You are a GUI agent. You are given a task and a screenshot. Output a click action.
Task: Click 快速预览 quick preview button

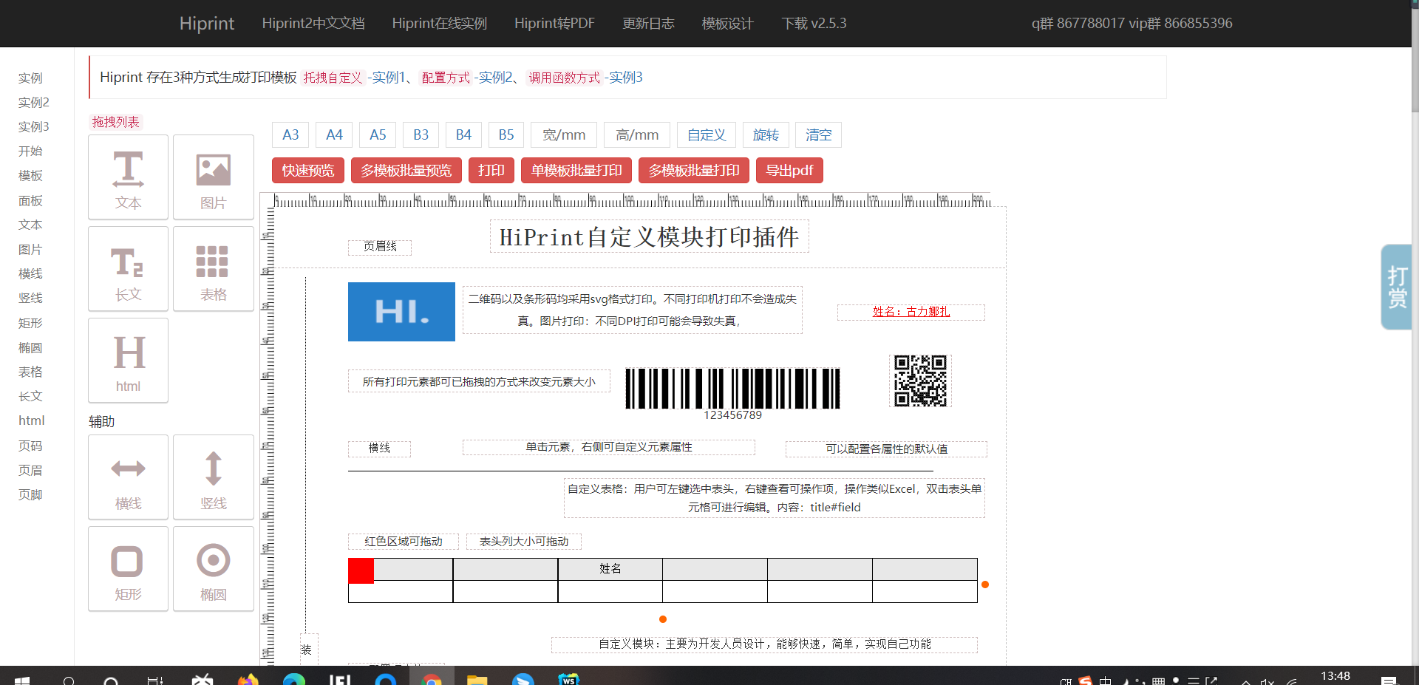(x=308, y=171)
